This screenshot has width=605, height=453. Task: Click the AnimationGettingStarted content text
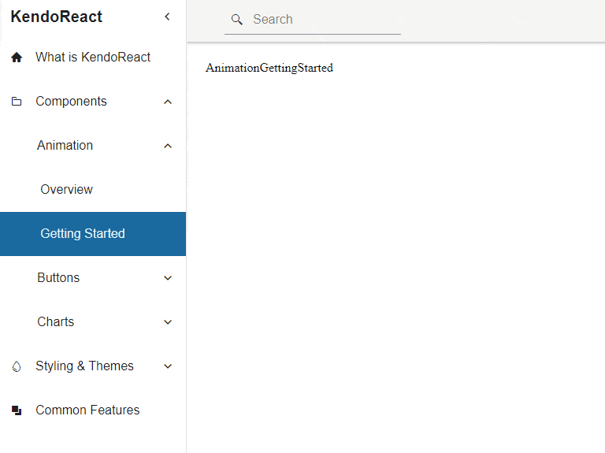point(269,68)
